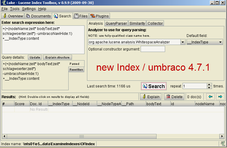
Task: Click the horizontal scrollbar left arrow
Action: click(x=4, y=136)
